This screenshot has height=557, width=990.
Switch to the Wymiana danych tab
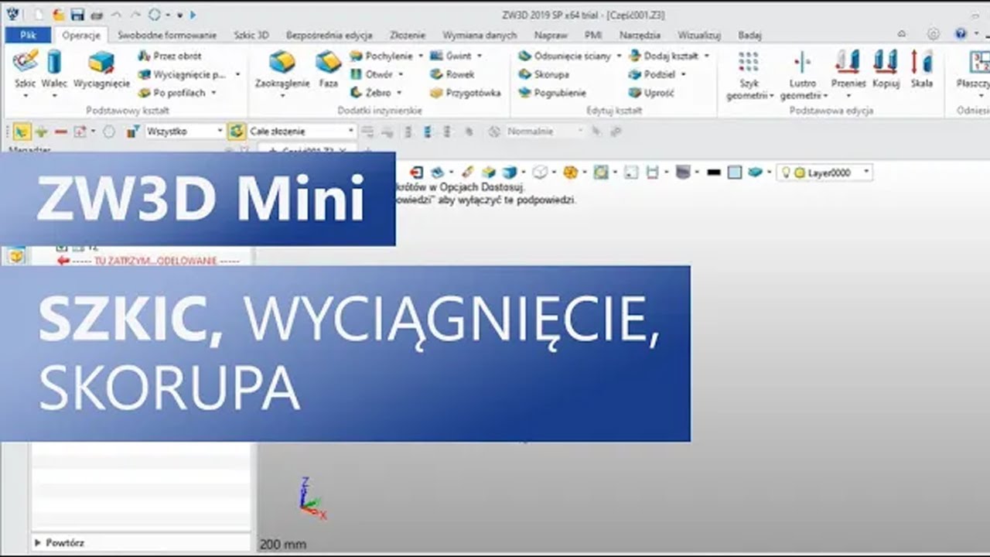click(480, 35)
